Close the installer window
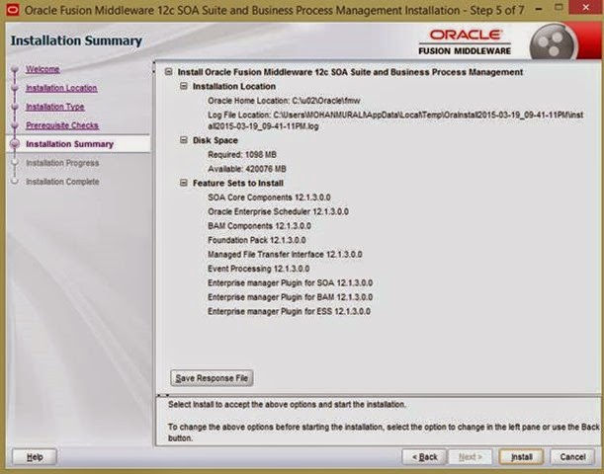The image size is (604, 474). (x=585, y=7)
